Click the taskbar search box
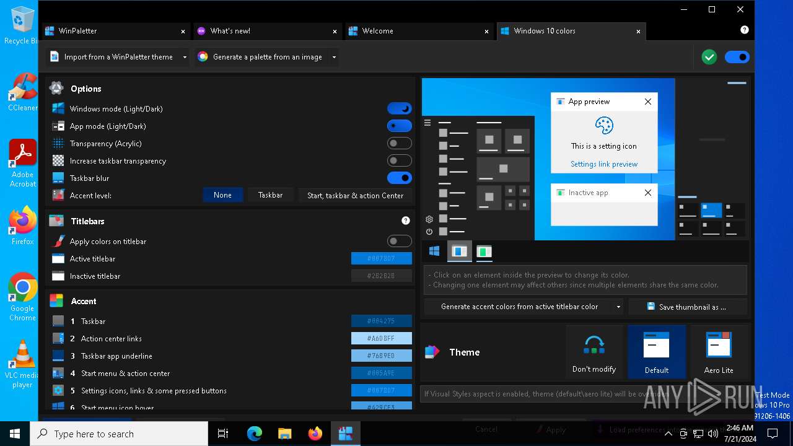Image resolution: width=793 pixels, height=446 pixels. point(119,434)
